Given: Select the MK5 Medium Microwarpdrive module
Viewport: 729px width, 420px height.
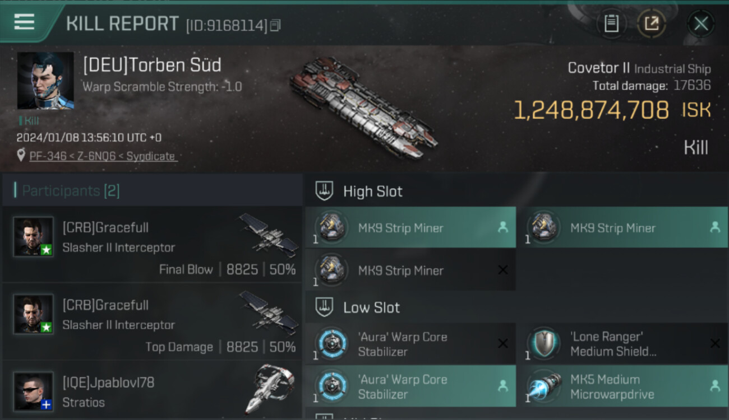Looking at the screenshot, I should click(x=622, y=386).
